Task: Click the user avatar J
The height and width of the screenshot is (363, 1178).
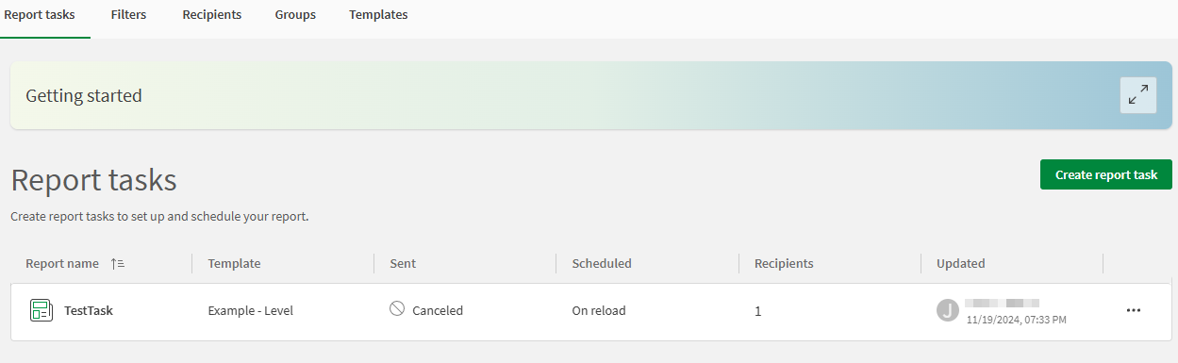Action: pos(947,310)
